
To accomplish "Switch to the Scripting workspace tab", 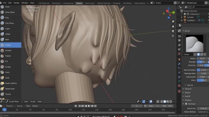I will (x=117, y=3).
